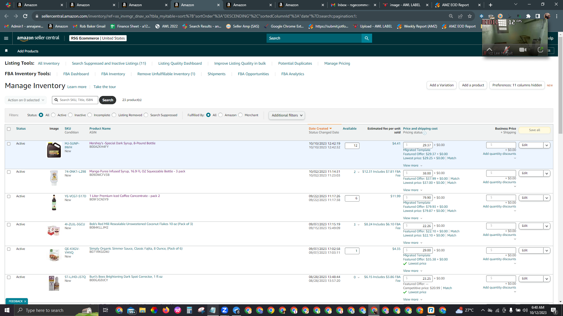Sort by the Date Created column

click(x=320, y=128)
